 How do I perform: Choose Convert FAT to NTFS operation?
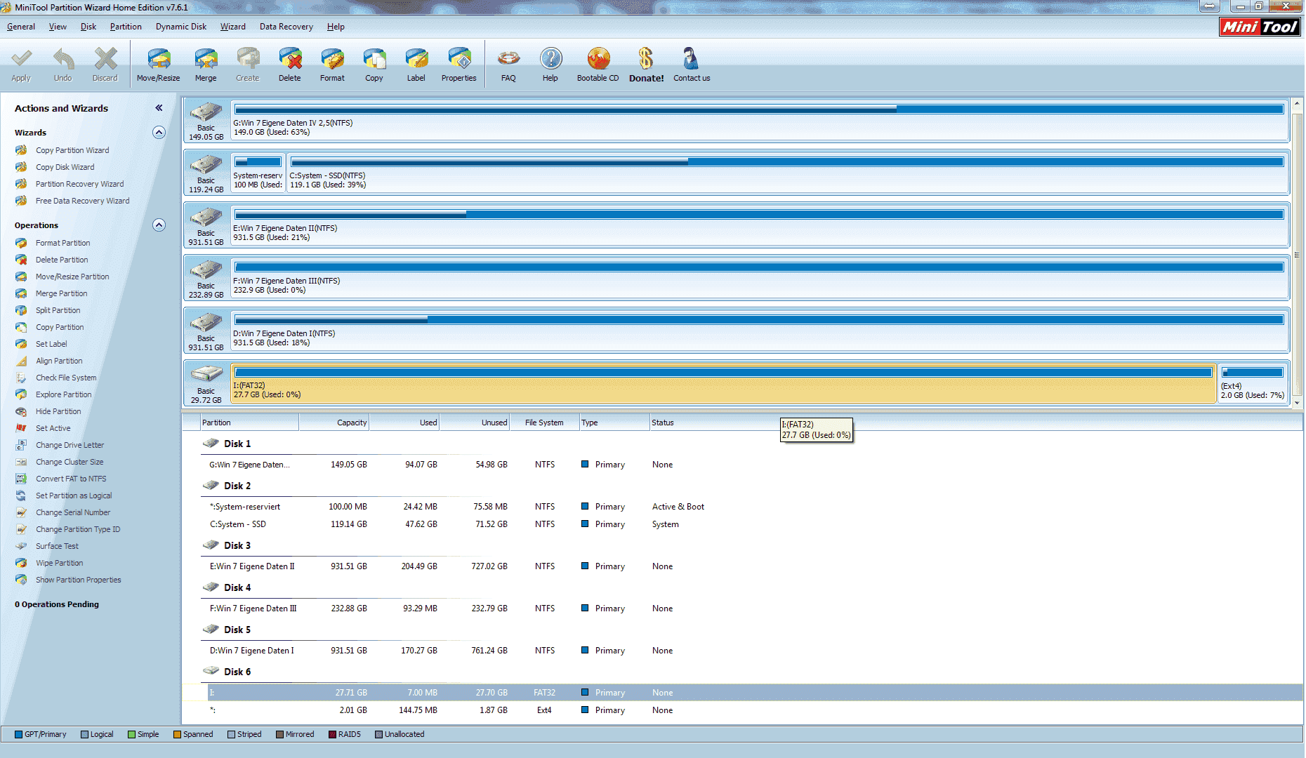(71, 479)
